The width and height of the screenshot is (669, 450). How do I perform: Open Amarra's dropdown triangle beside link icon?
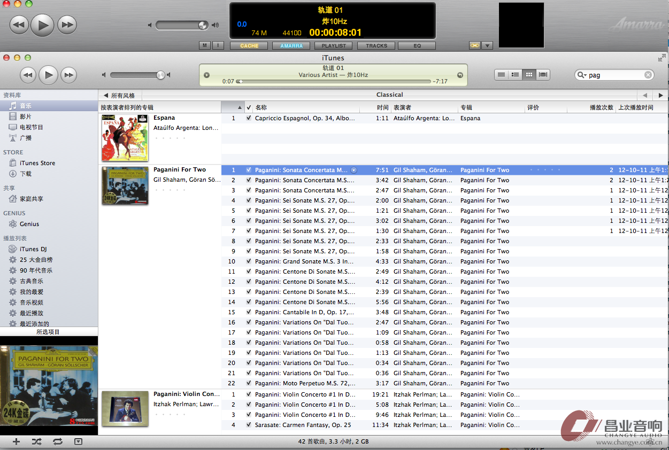487,45
